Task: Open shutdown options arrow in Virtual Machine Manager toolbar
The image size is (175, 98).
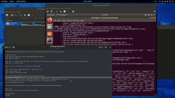Action: pyautogui.click(x=32, y=15)
